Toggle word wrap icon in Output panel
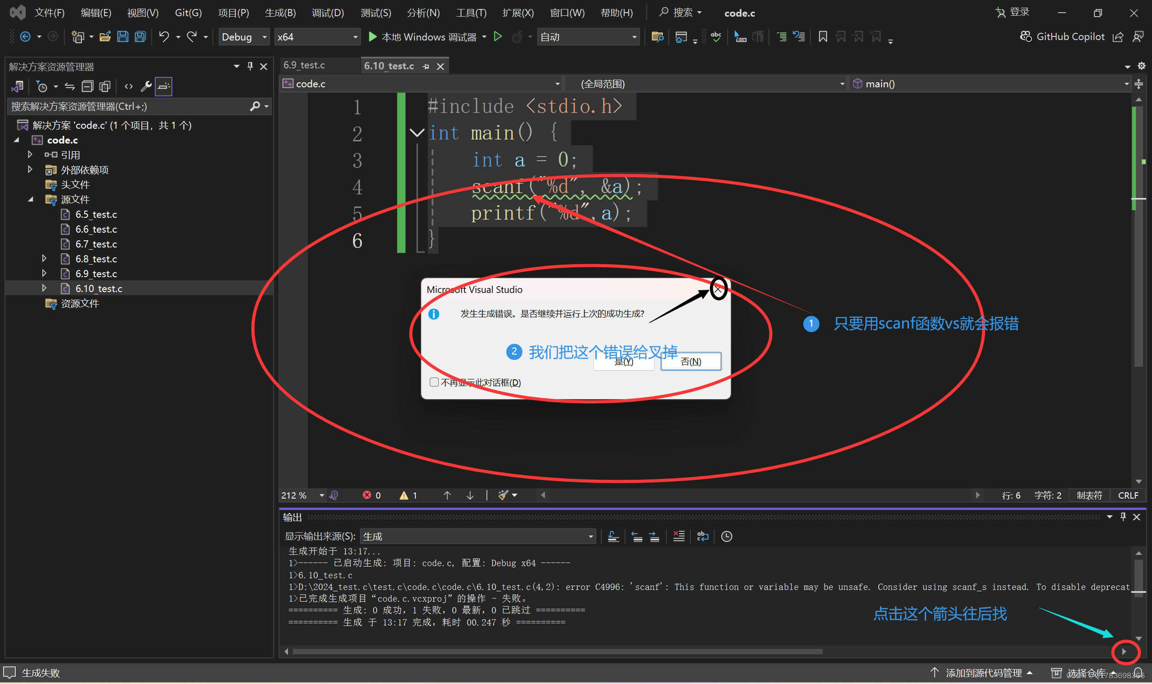This screenshot has height=684, width=1152. [x=703, y=536]
